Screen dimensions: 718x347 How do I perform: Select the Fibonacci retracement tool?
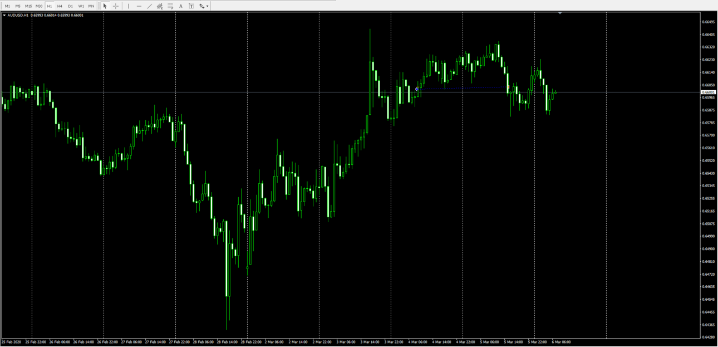(170, 6)
